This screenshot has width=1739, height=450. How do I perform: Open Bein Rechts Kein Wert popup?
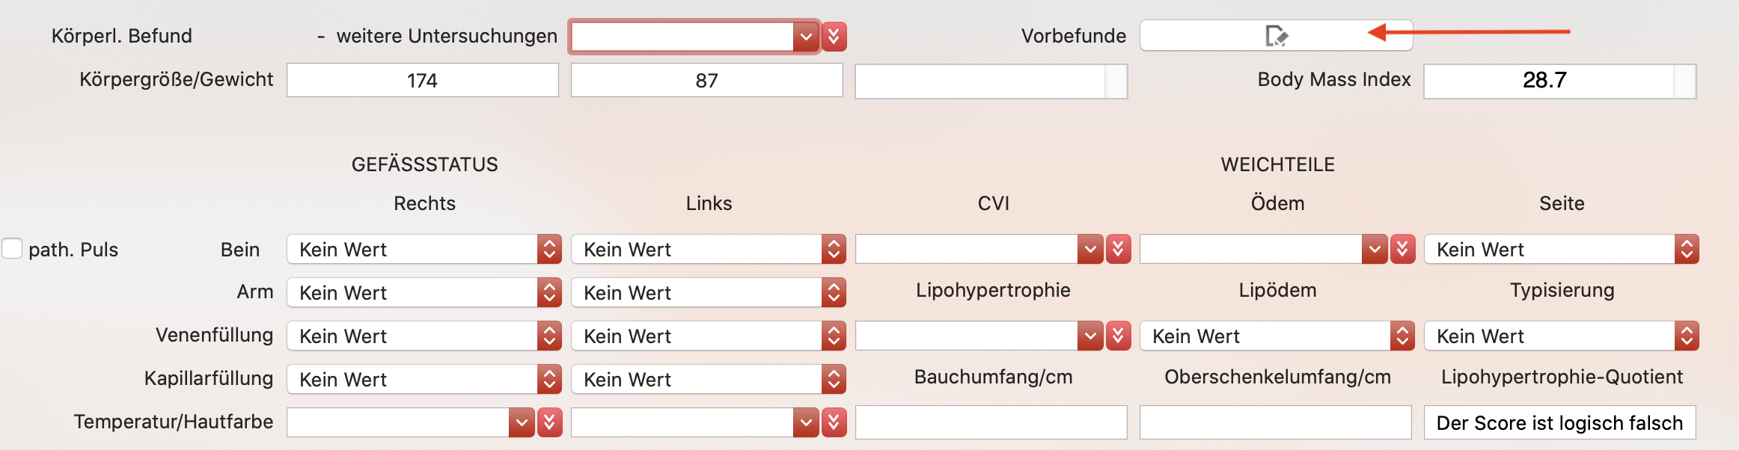(x=424, y=249)
